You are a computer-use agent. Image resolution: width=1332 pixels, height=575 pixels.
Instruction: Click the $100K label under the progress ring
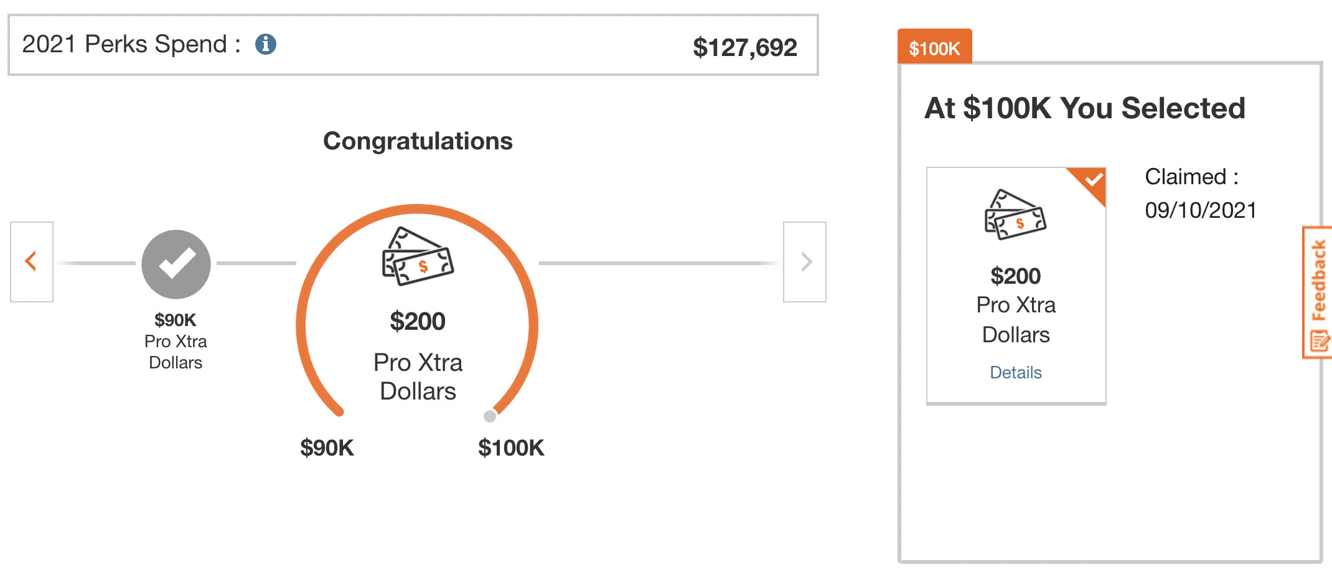point(510,448)
